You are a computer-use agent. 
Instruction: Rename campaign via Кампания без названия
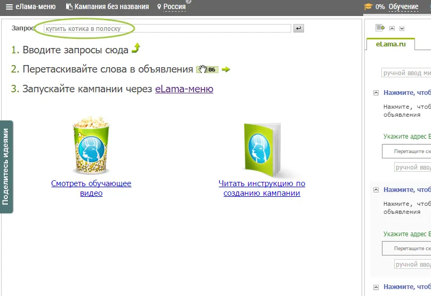click(111, 6)
